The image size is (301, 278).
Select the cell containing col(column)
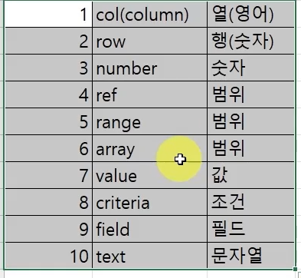click(149, 14)
